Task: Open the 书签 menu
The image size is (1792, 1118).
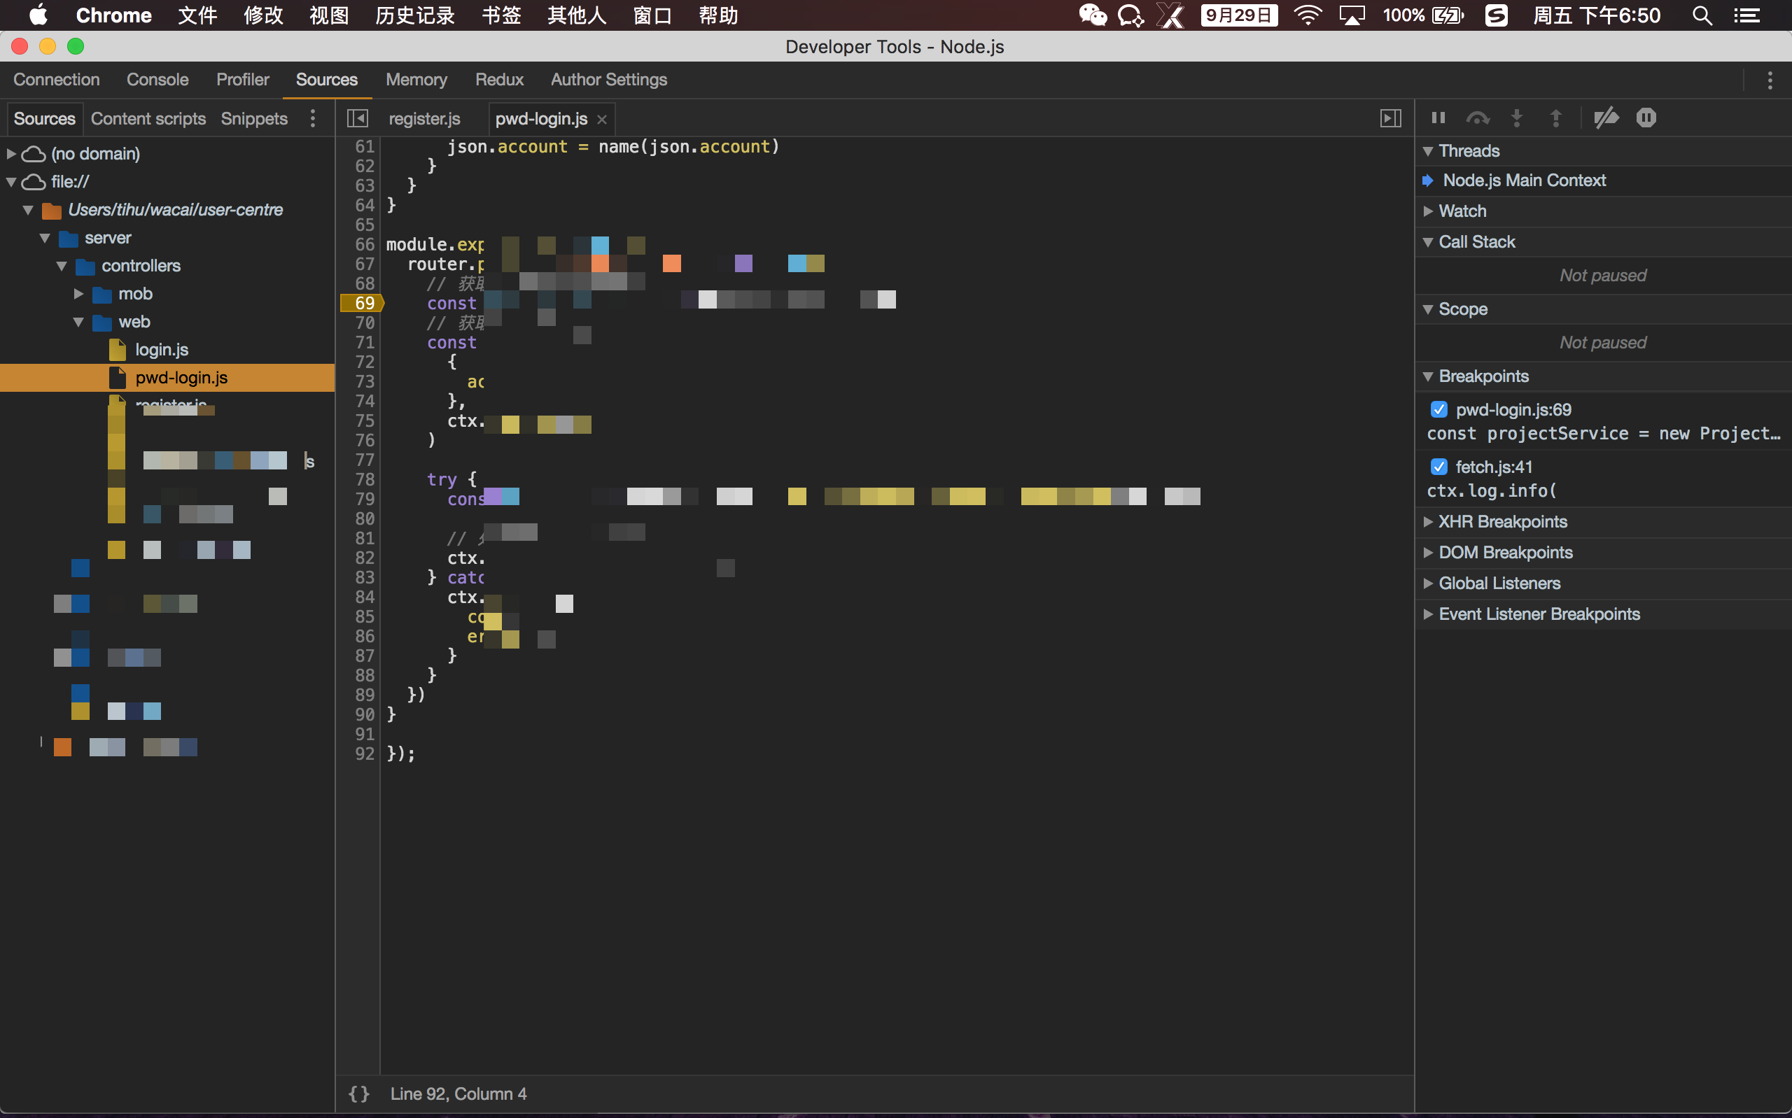Action: (x=501, y=15)
